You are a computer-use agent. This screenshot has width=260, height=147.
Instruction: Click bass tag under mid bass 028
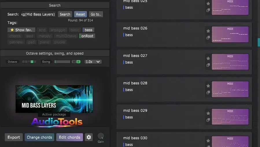128,90
